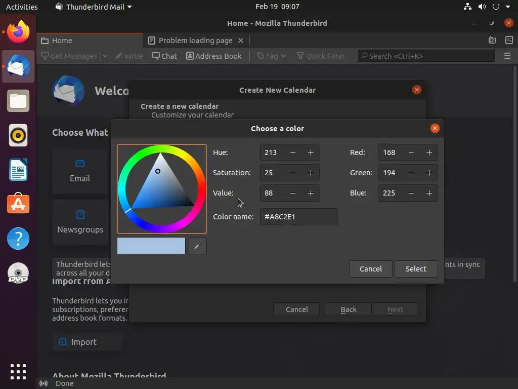Screen dimensions: 518x389
Task: Click the eyedropper color picker button
Action: click(198, 246)
